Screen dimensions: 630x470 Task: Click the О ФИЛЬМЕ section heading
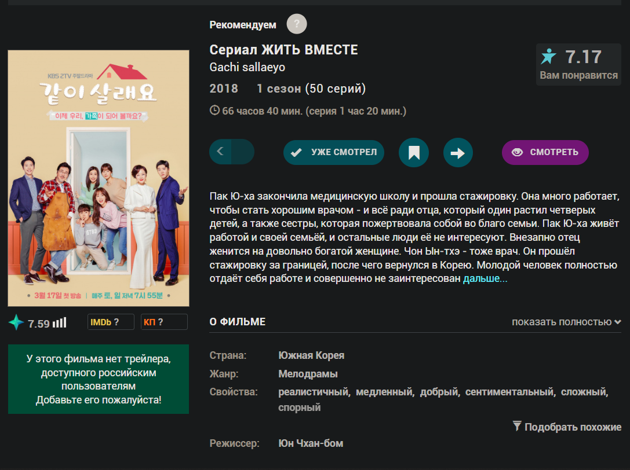coord(238,322)
